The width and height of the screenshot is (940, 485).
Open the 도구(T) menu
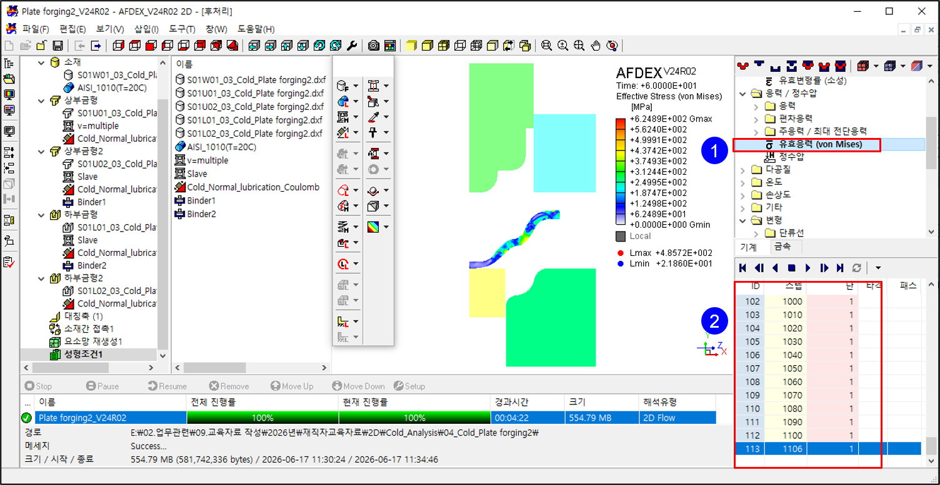pyautogui.click(x=182, y=29)
